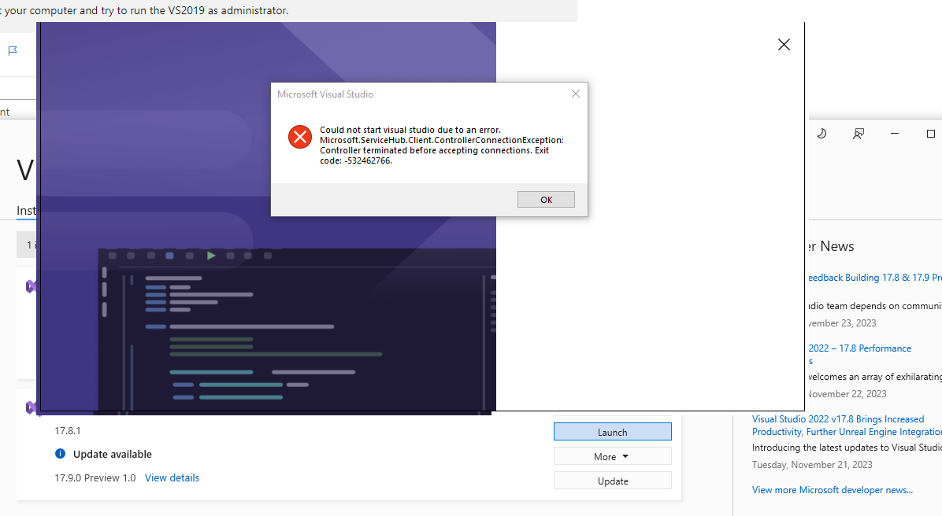
Task: Open View more Microsoft developer news link
Action: [x=832, y=490]
